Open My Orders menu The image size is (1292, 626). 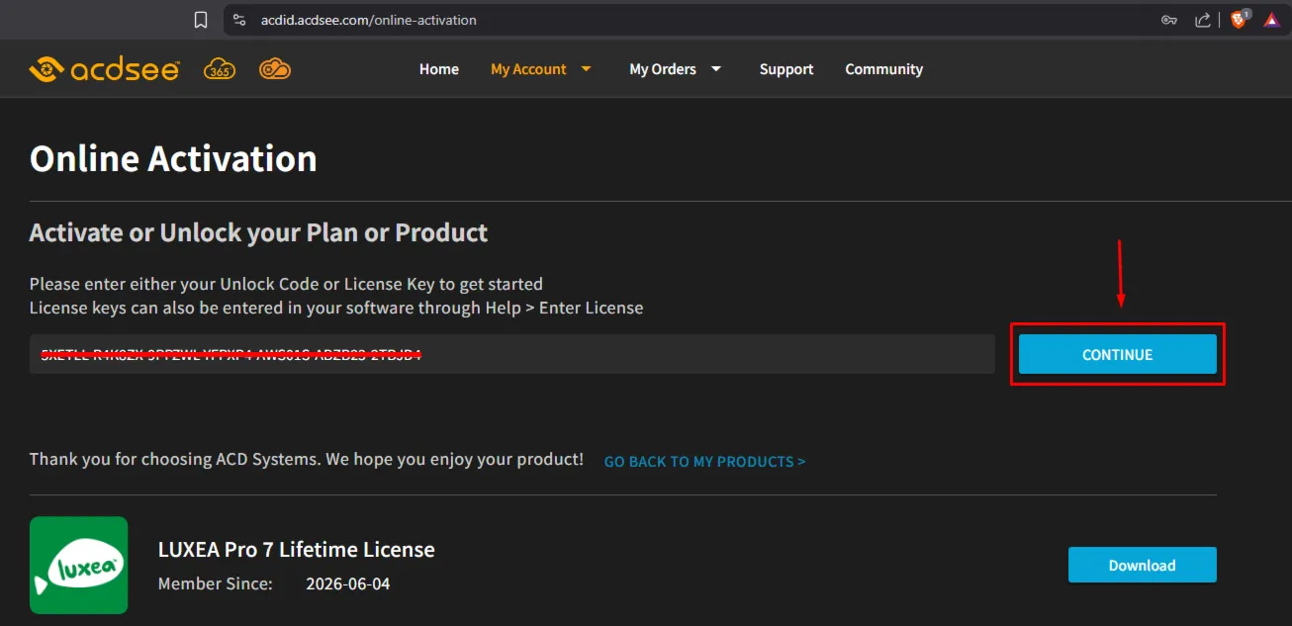pos(663,69)
